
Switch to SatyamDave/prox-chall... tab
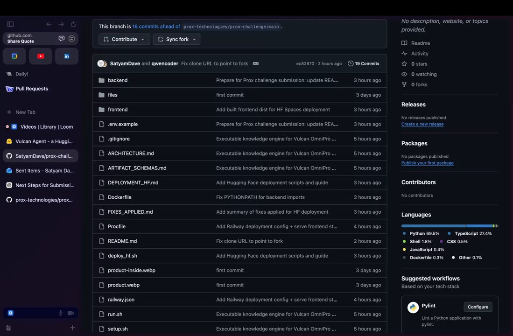41,156
